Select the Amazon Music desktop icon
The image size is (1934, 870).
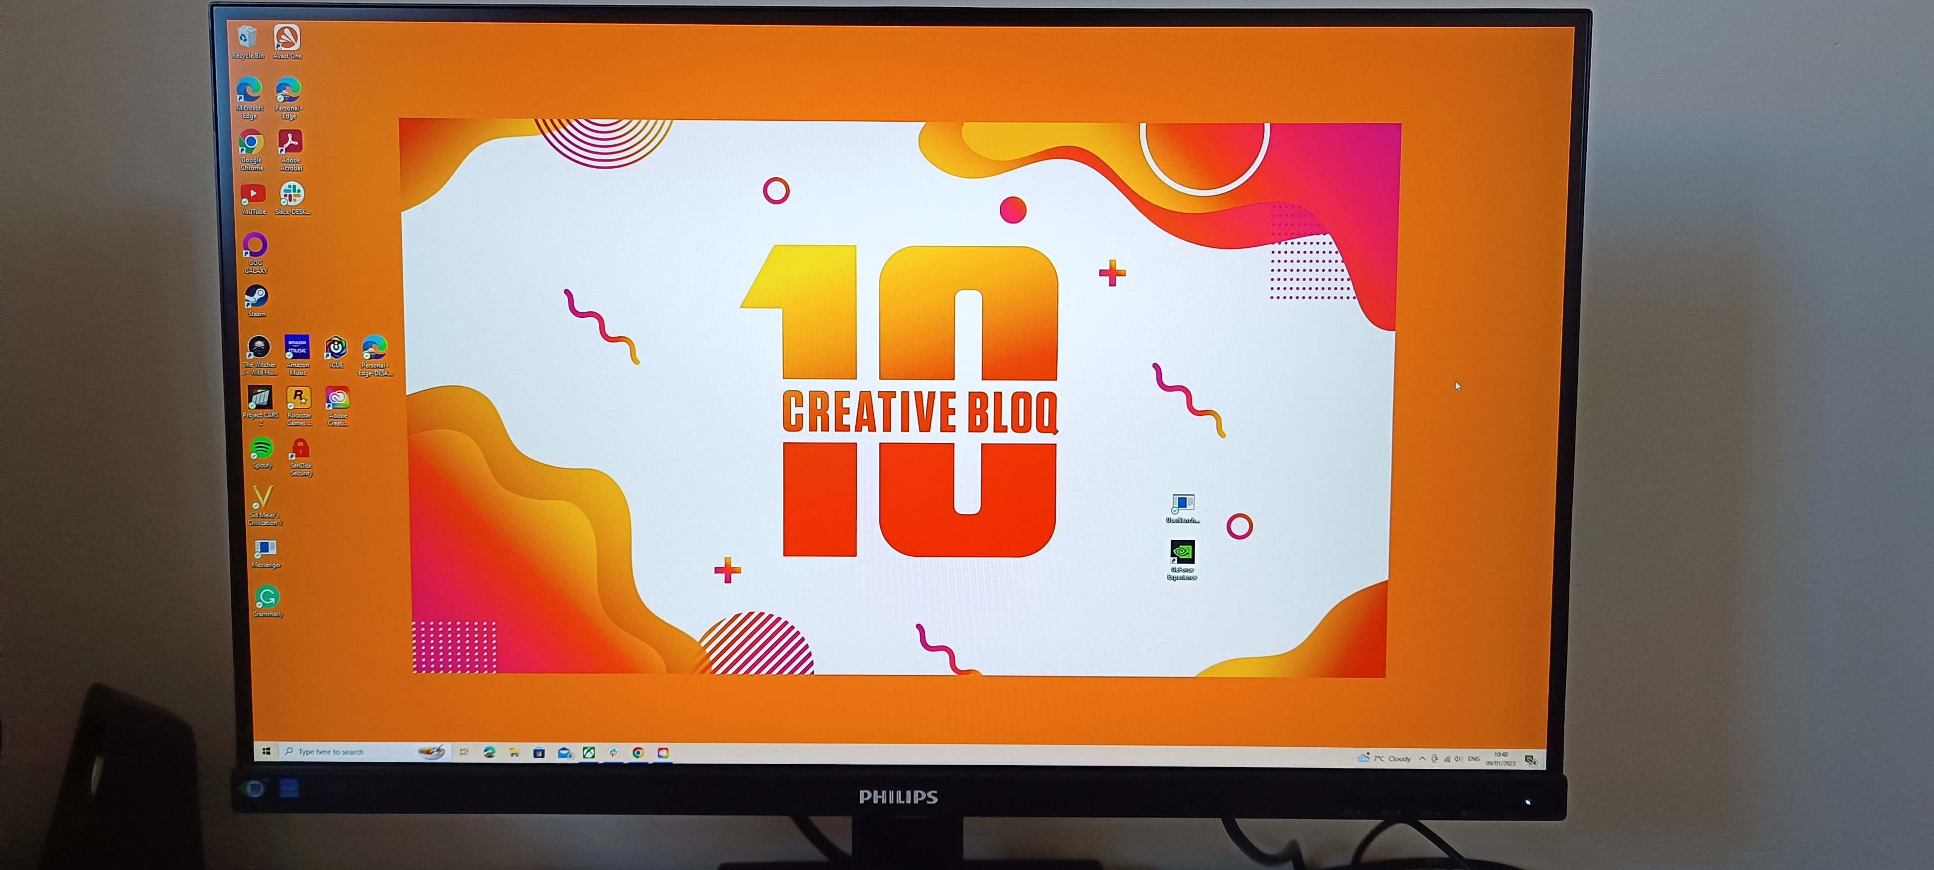click(297, 355)
